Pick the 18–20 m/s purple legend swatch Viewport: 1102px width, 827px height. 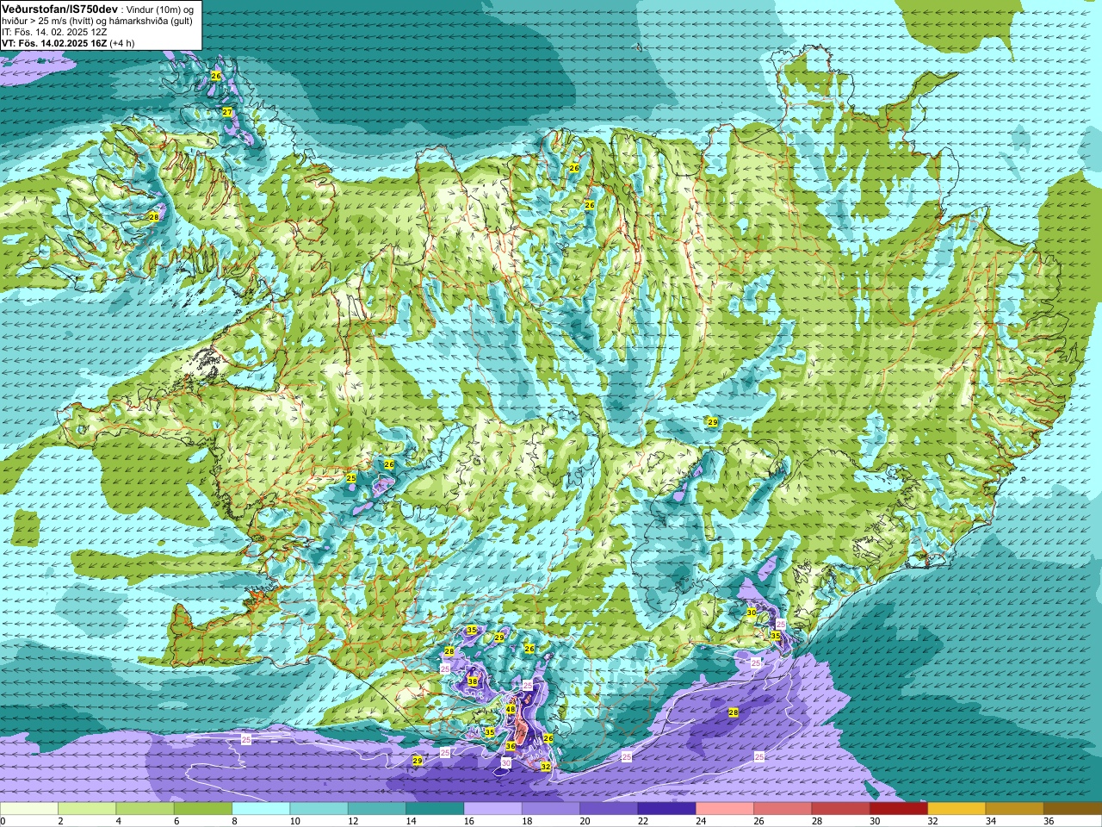point(551,809)
